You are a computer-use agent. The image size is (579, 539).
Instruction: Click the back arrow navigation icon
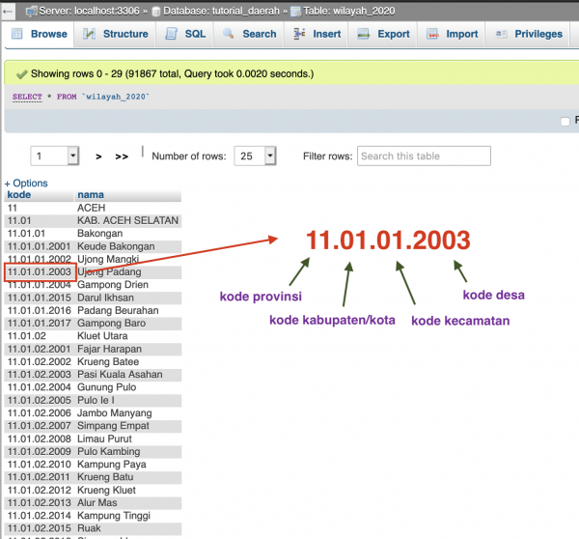pos(8,11)
